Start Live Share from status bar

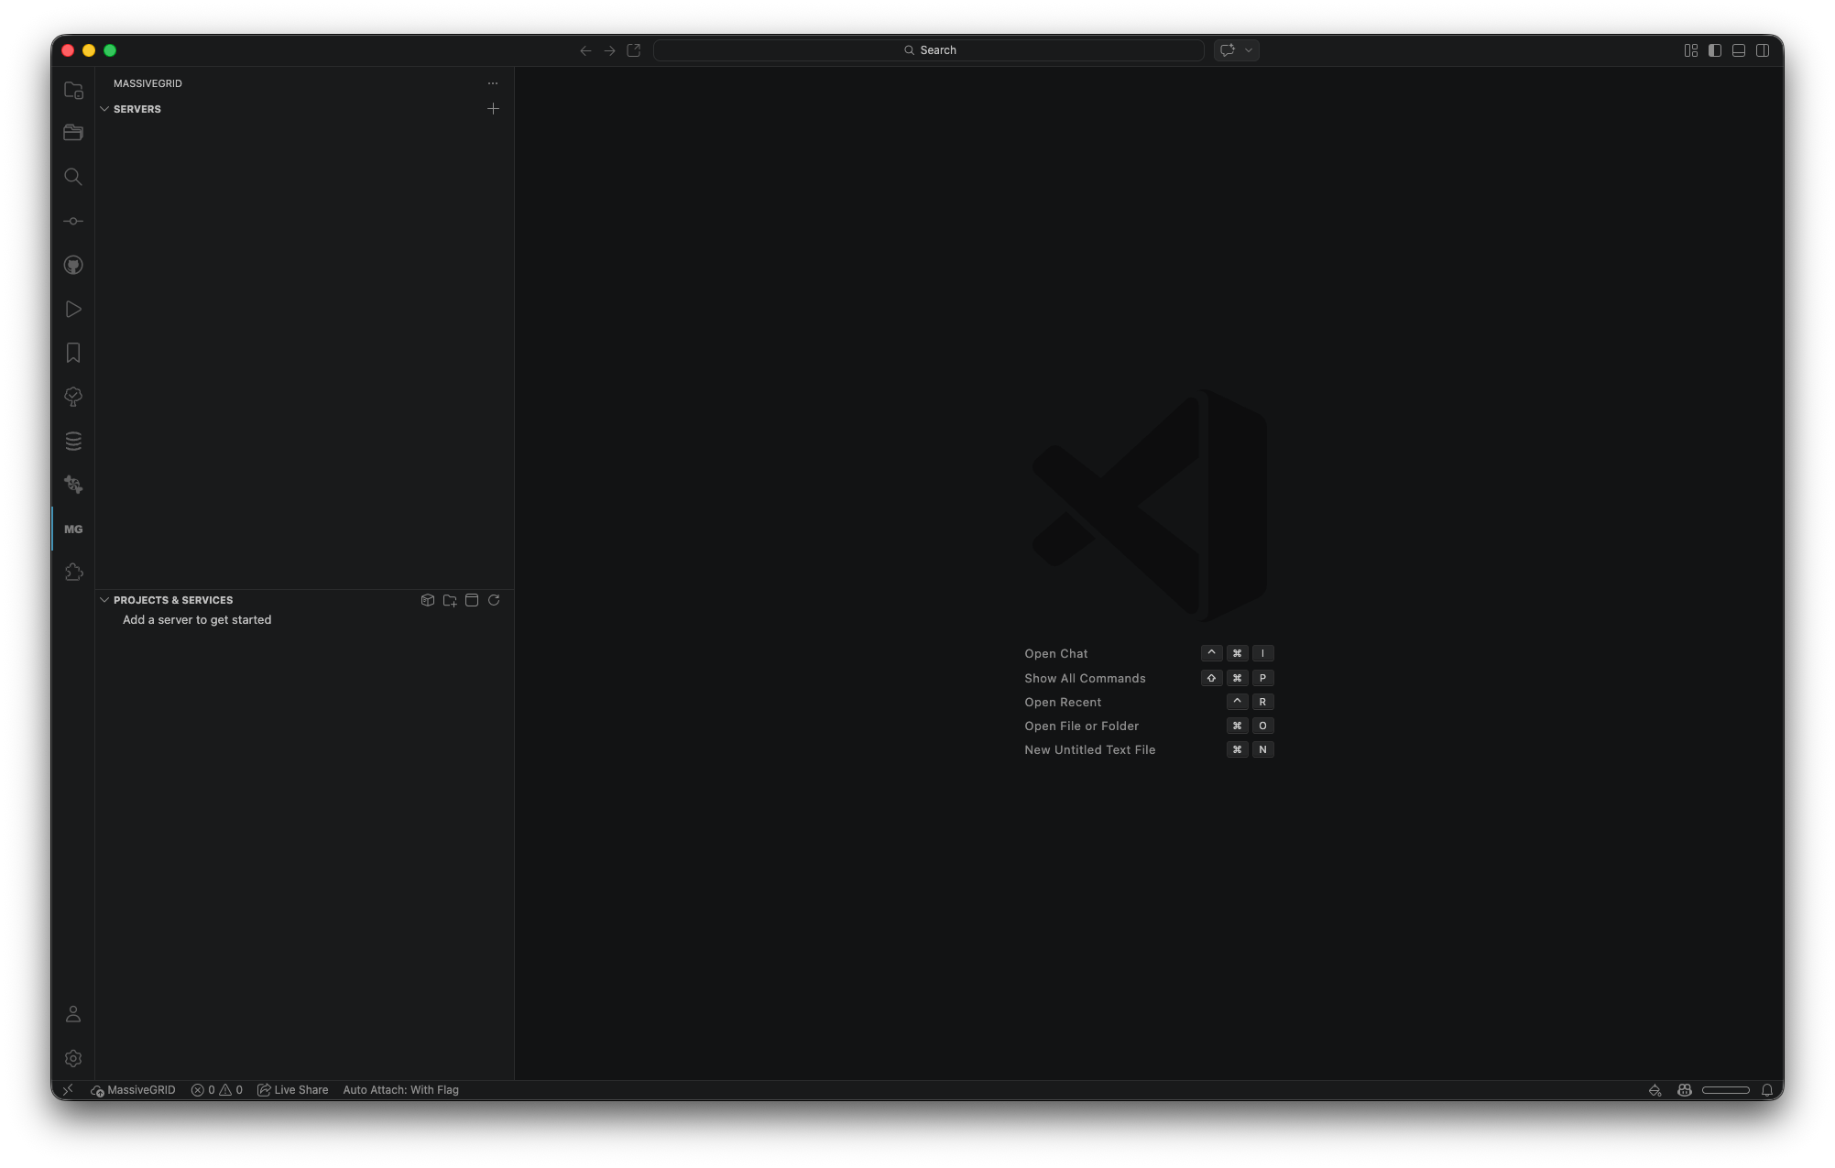tap(293, 1090)
